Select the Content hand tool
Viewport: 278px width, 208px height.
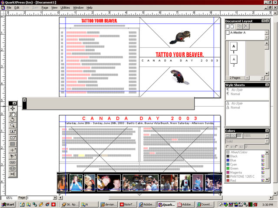[13, 114]
